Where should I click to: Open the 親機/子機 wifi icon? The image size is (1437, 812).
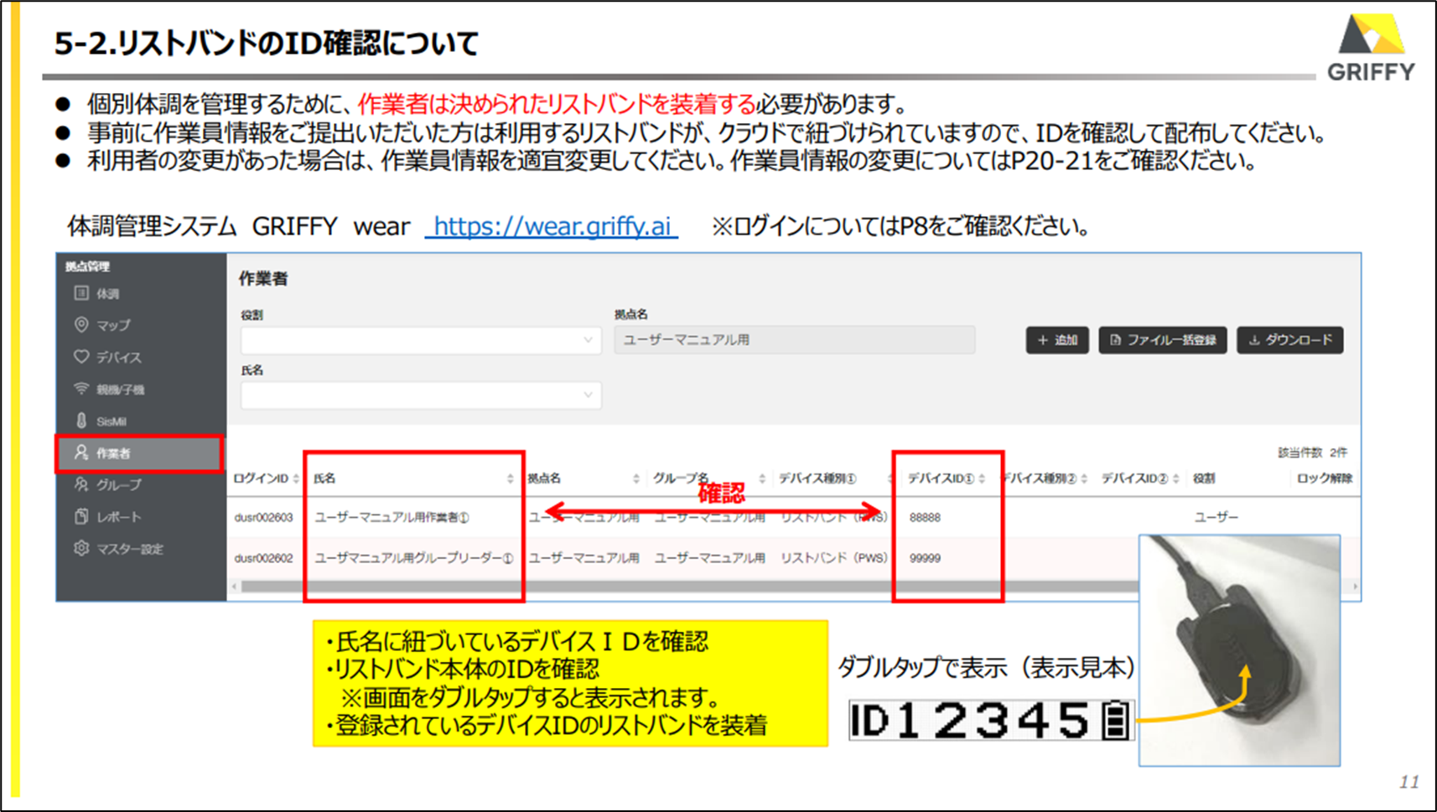click(x=81, y=389)
